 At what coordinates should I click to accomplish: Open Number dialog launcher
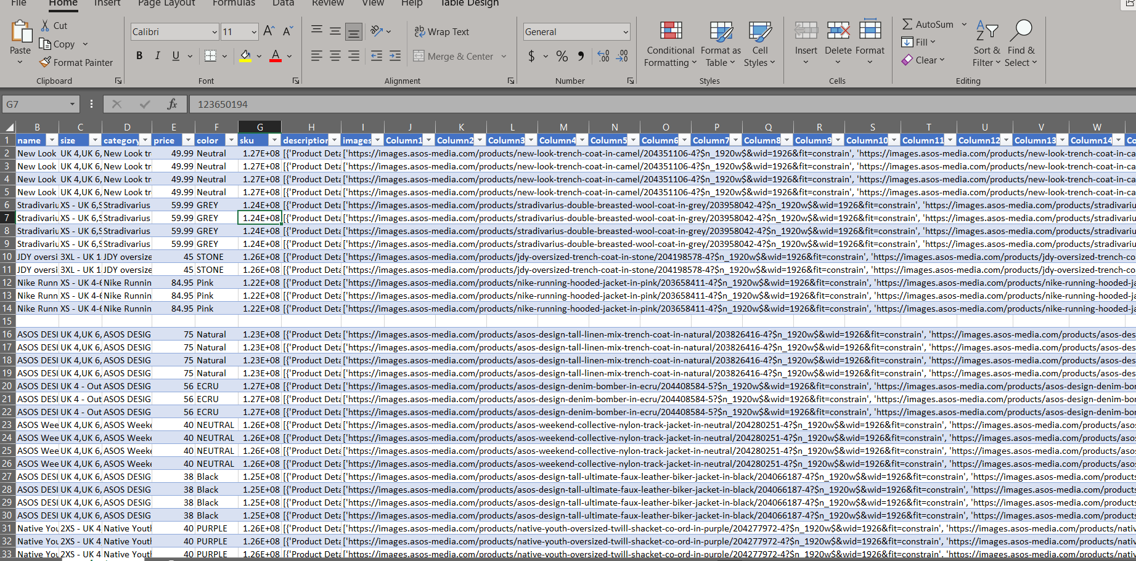click(x=631, y=81)
